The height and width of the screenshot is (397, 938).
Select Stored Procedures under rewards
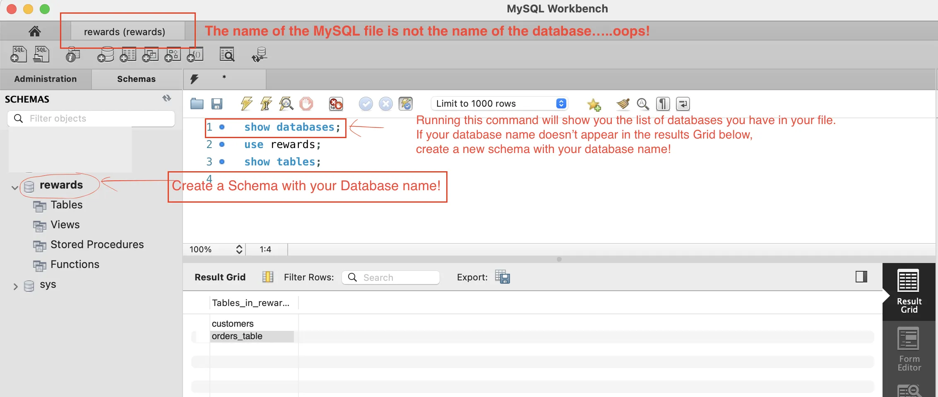point(97,244)
